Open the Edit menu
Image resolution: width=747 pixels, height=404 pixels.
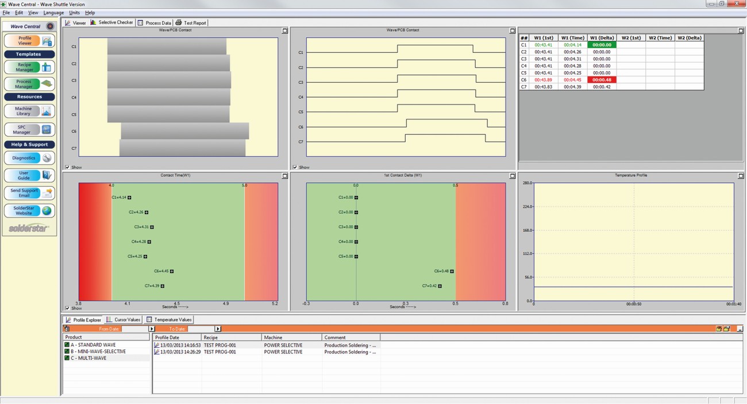pyautogui.click(x=19, y=13)
